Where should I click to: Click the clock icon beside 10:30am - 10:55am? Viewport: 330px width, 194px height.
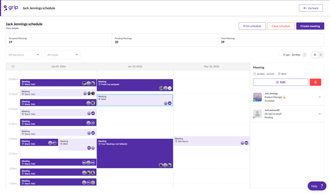click(x=255, y=74)
